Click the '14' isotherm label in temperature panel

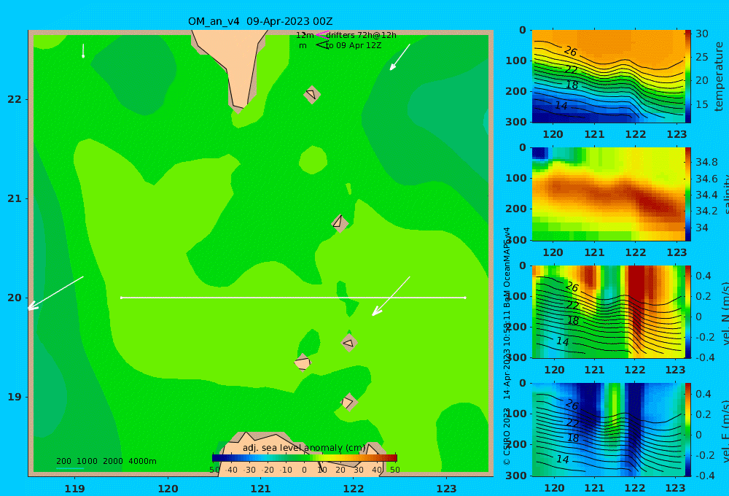(561, 106)
